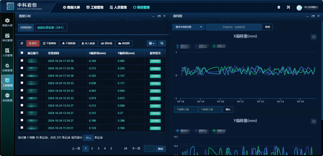Expand the records-per-page 10 dropdown
The height and width of the screenshot is (156, 323).
click(x=88, y=138)
